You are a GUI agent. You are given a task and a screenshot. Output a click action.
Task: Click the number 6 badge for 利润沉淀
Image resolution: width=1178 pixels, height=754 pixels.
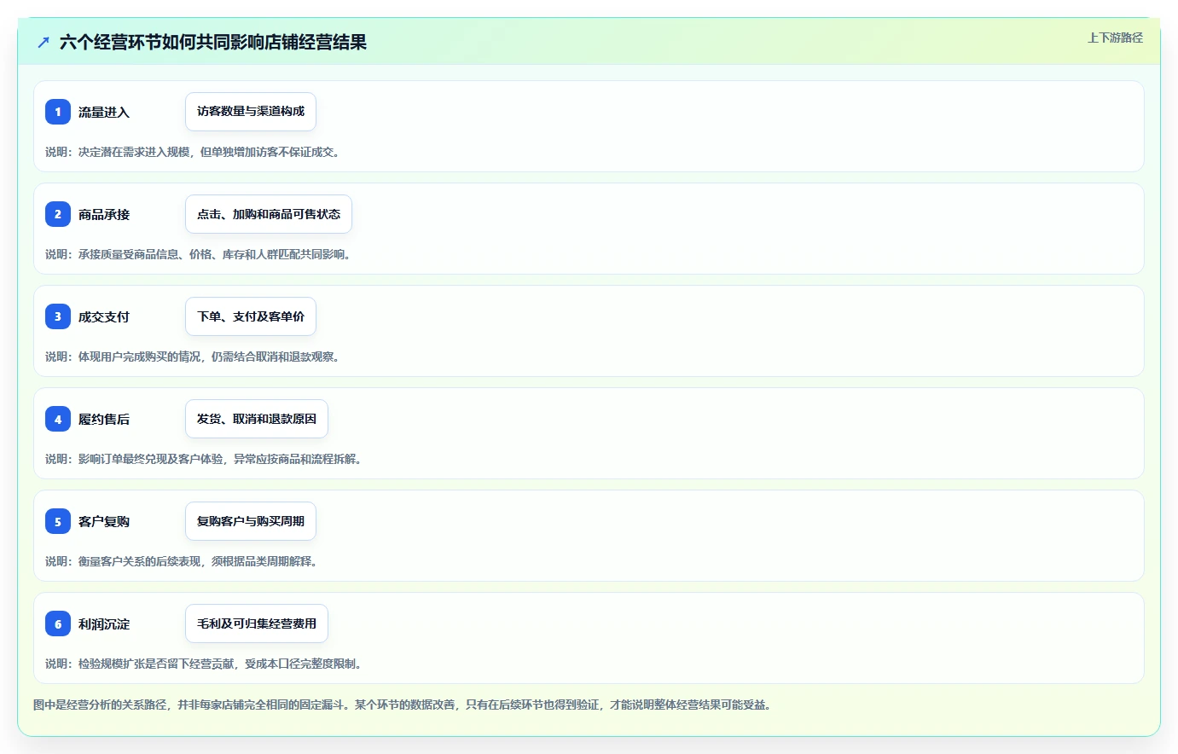58,623
